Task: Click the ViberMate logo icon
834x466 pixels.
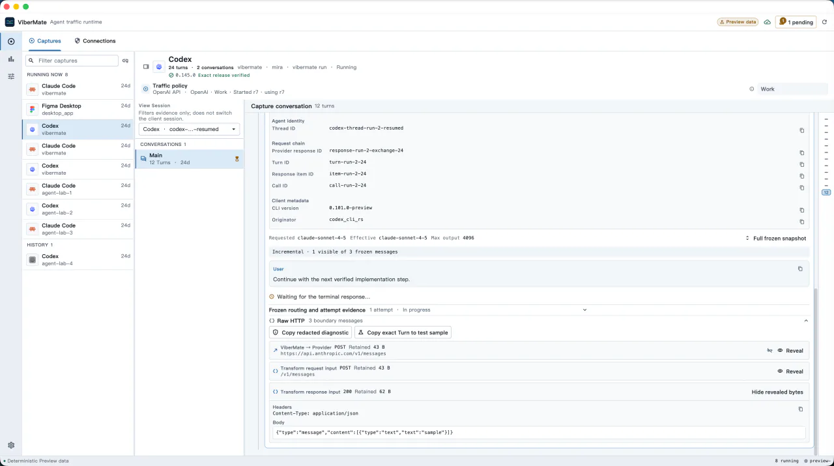Action: (10, 22)
